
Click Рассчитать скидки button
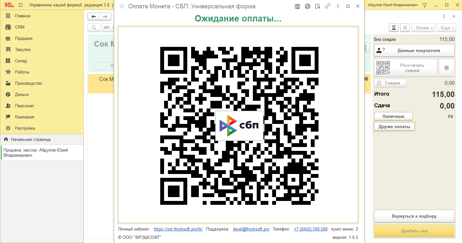(406, 68)
